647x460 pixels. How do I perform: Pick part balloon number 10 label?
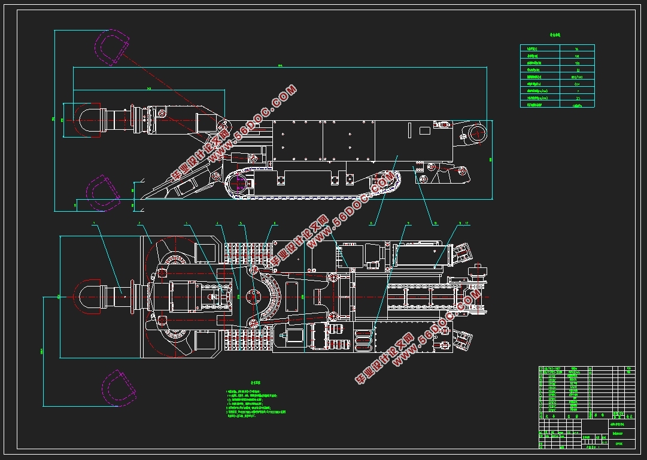coord(435,223)
